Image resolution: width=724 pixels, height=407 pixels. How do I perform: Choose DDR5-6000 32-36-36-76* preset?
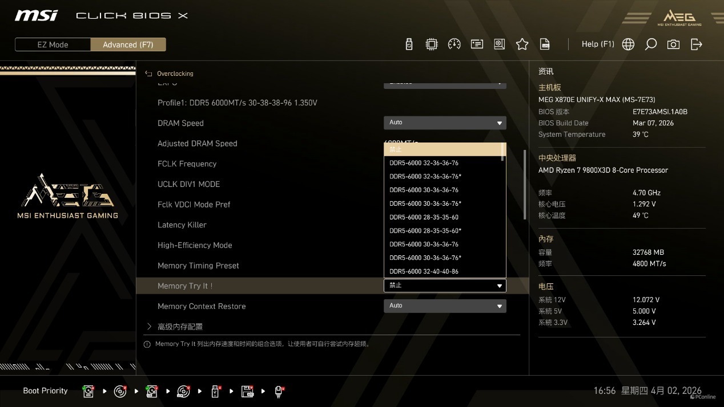(425, 177)
